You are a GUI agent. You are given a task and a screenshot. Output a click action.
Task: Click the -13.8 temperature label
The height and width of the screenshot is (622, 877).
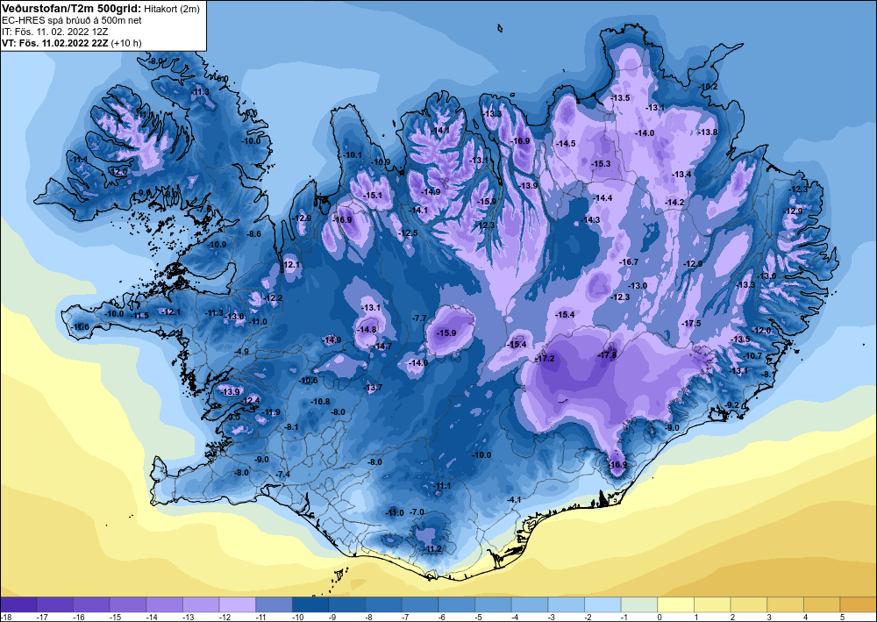coord(708,132)
